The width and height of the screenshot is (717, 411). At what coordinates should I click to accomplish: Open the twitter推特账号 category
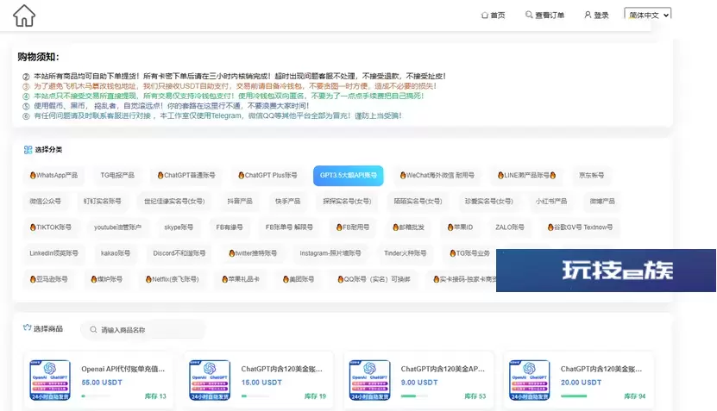(x=253, y=253)
